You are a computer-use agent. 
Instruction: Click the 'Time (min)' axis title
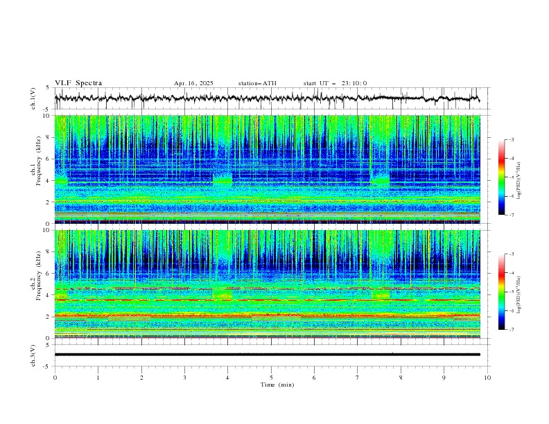[x=277, y=385]
